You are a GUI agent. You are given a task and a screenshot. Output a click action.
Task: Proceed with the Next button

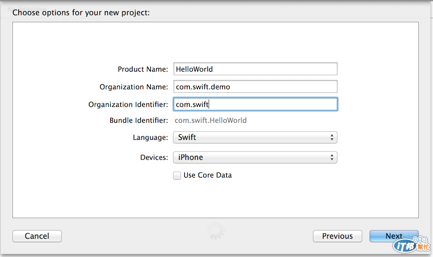(394, 236)
